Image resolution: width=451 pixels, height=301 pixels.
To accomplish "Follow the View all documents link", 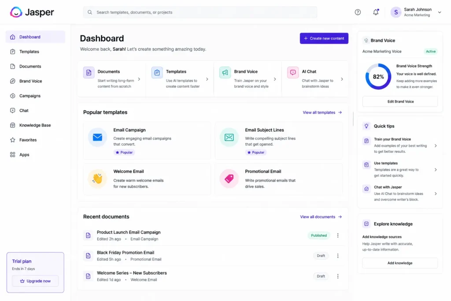I will (321, 217).
